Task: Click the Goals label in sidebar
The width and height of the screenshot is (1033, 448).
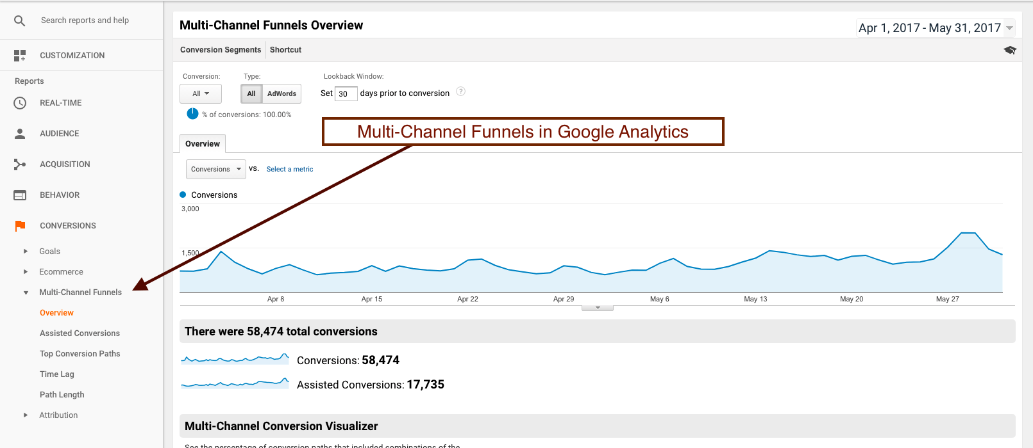Action: coord(49,252)
